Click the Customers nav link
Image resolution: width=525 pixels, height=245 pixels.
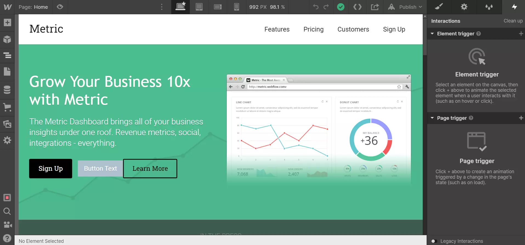click(353, 29)
